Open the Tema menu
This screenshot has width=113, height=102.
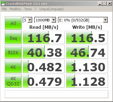(x=28, y=9)
